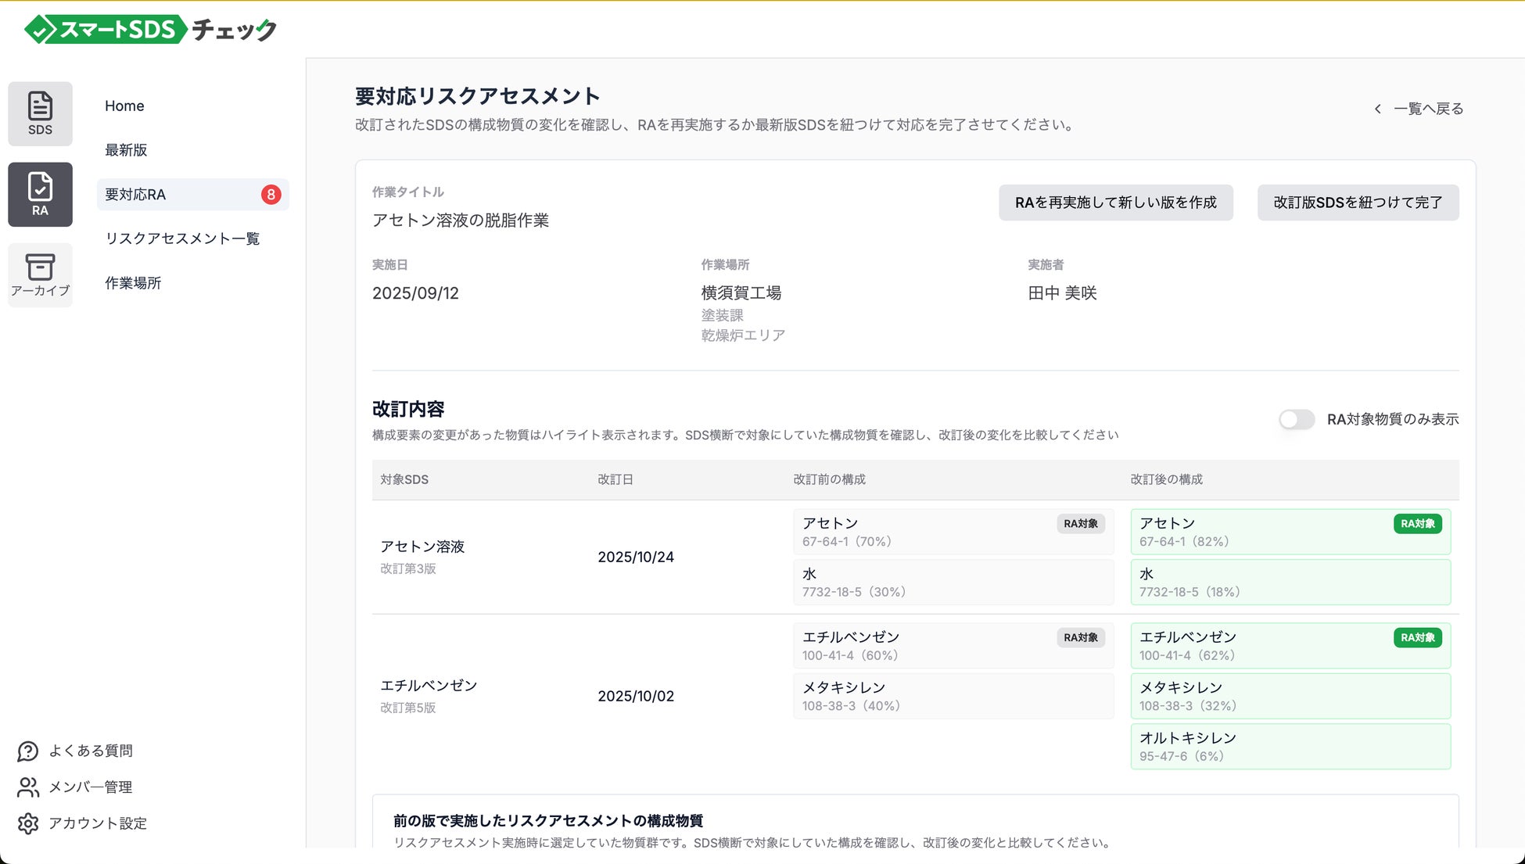
Task: Click back chevron beside 一覧へ戻る
Action: click(x=1377, y=109)
